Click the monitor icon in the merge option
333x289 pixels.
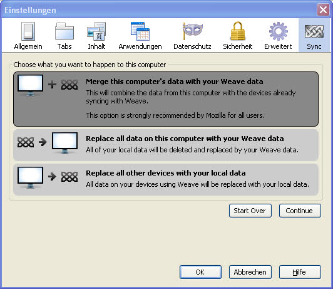pos(31,85)
